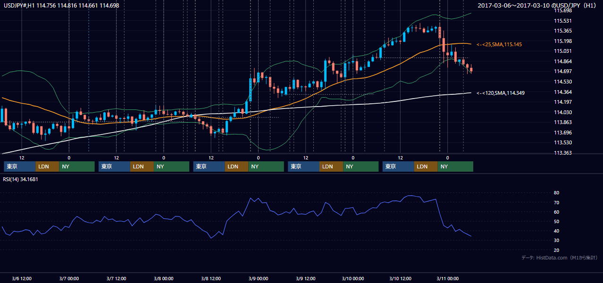Select the 3/9 00:00 date label
The width and height of the screenshot is (603, 283).
(x=258, y=278)
